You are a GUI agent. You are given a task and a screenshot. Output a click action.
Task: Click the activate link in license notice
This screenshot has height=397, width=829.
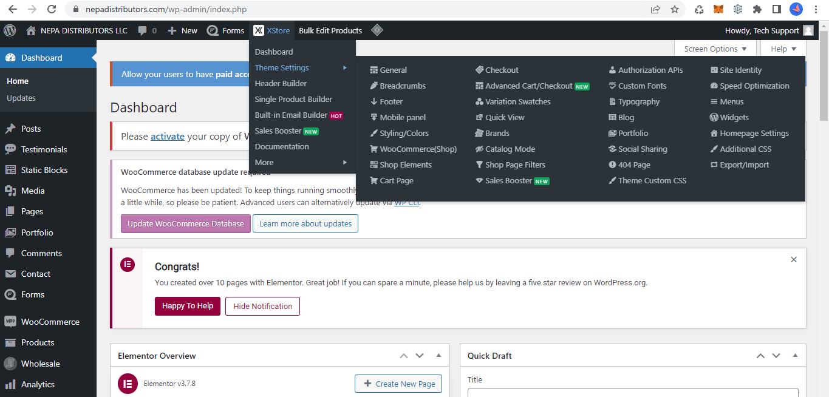(168, 136)
